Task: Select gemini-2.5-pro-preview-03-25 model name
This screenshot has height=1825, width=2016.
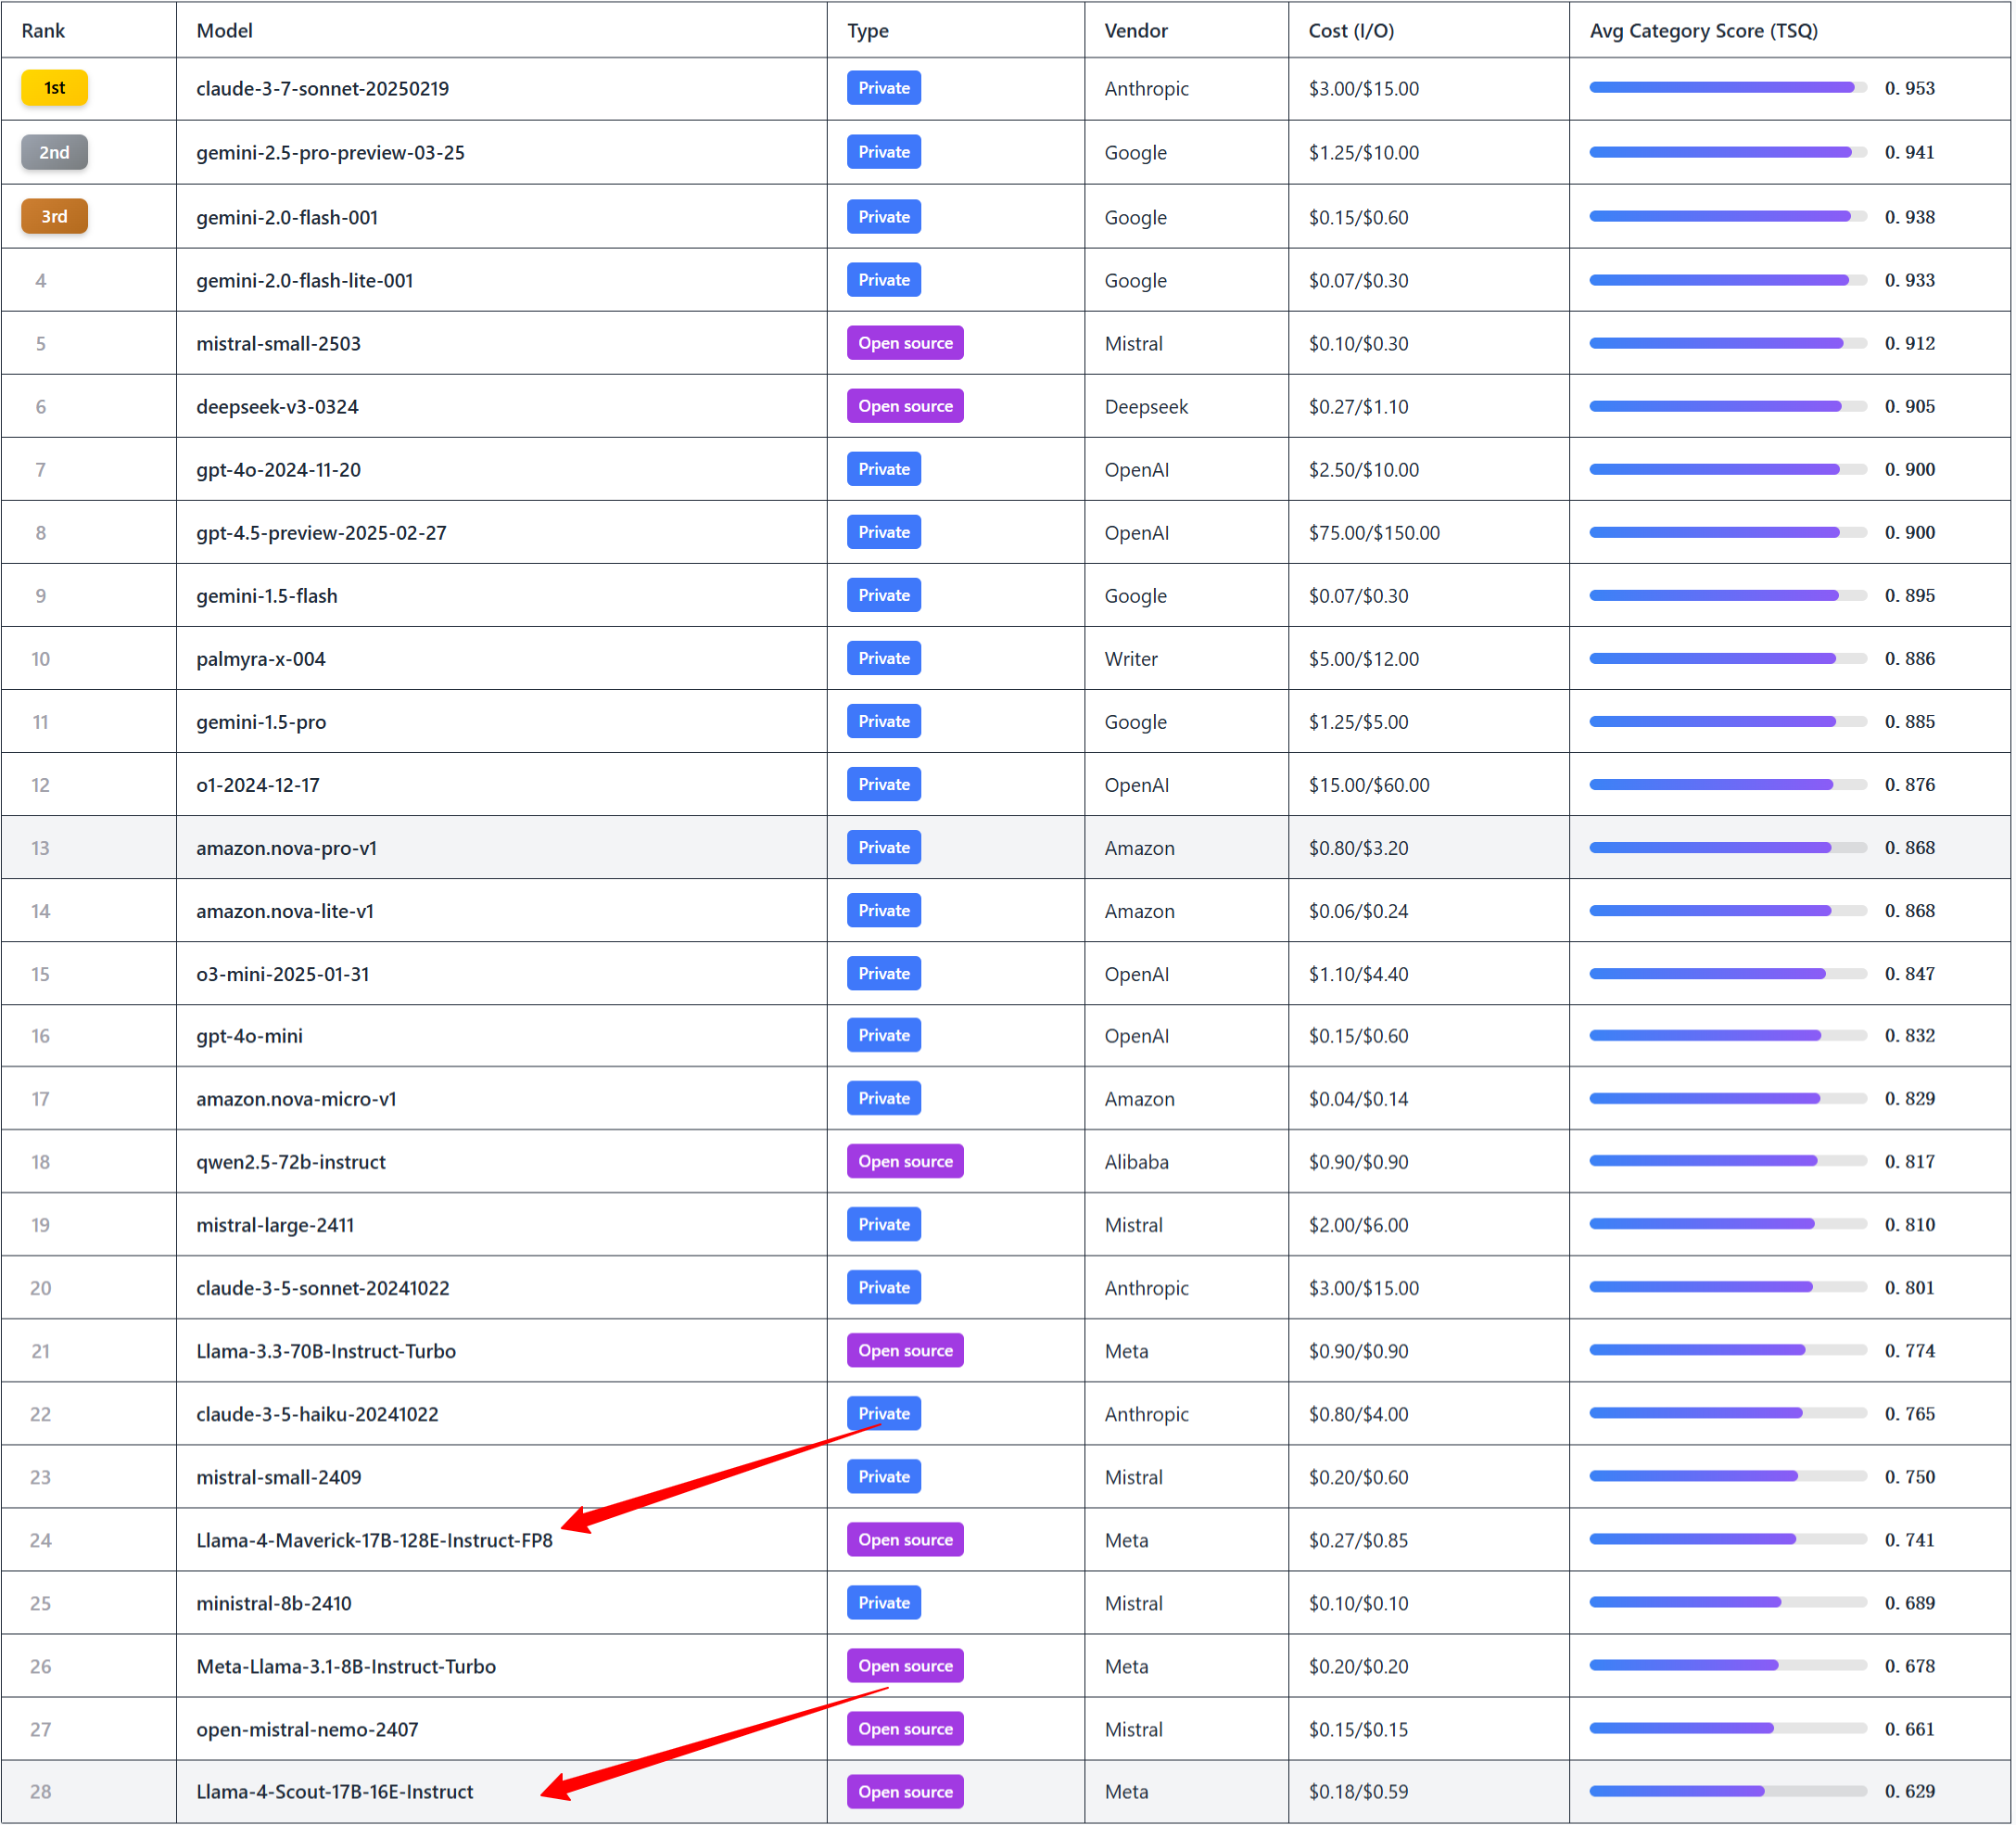Action: pos(330,152)
